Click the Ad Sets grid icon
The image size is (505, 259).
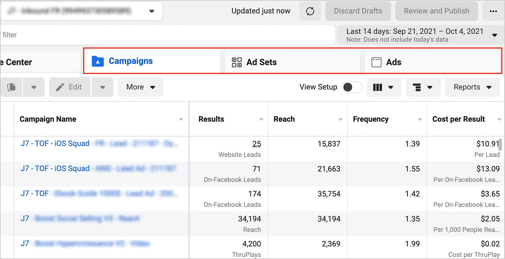pyautogui.click(x=237, y=62)
